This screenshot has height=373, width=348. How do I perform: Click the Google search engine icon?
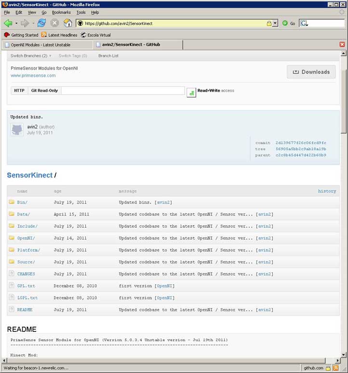pos(304,23)
